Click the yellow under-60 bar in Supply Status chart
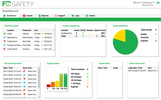The height and width of the screenshot is (100, 161). click(x=57, y=84)
